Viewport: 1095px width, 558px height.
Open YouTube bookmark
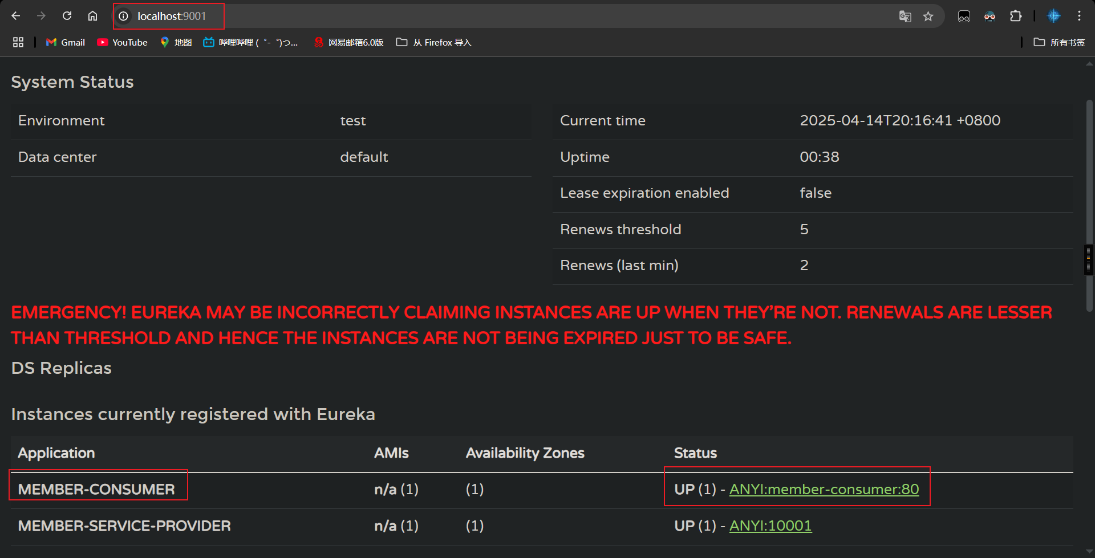tap(123, 42)
